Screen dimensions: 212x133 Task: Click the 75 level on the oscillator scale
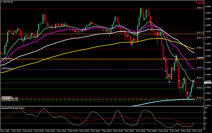[205, 112]
